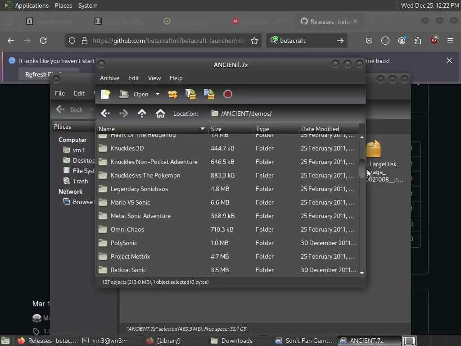Click the scrollbar up arrow in archive list
This screenshot has height=346, width=461.
[x=362, y=137]
